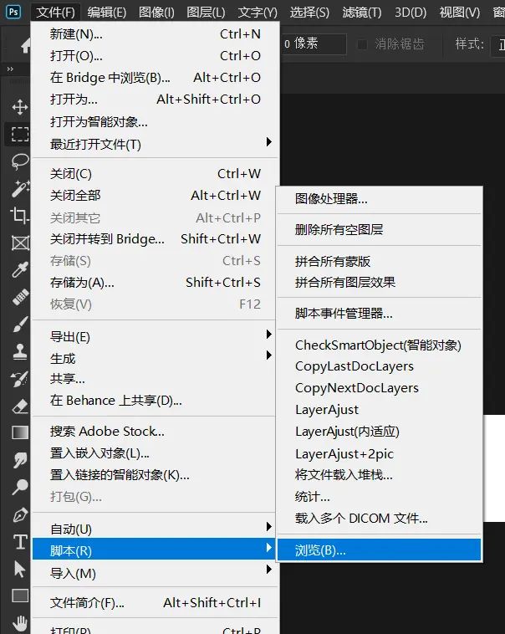Select the Frame tool
This screenshot has height=634, width=505.
coord(20,243)
